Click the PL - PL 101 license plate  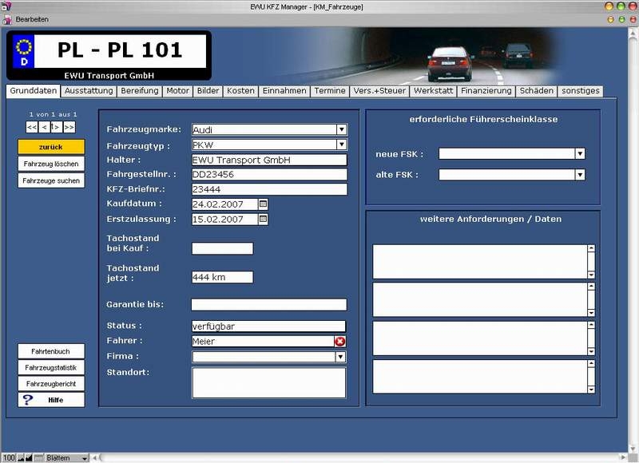coord(109,55)
